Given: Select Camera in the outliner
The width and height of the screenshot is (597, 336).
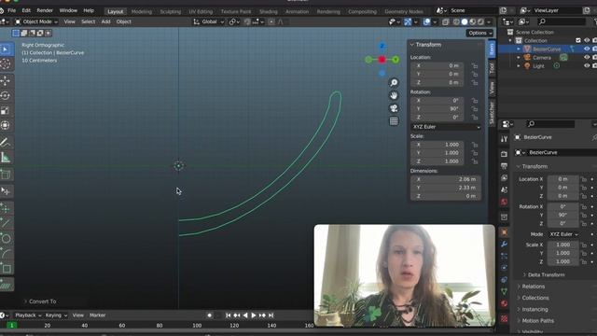Looking at the screenshot, I should pos(542,58).
